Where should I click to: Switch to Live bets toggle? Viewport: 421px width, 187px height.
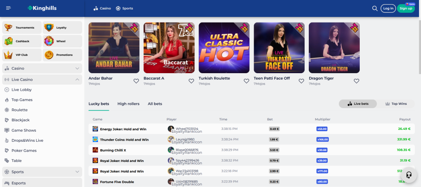(358, 104)
